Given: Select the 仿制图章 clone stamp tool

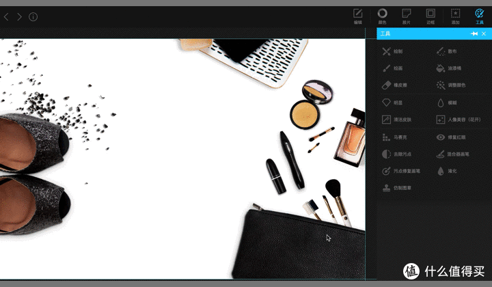Looking at the screenshot, I should click(x=396, y=188).
